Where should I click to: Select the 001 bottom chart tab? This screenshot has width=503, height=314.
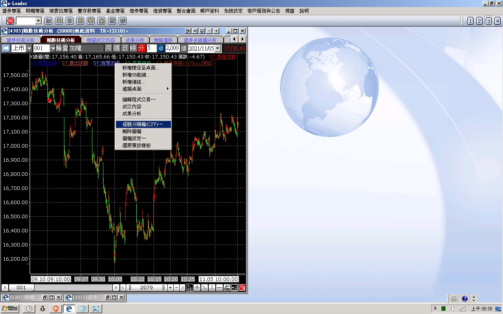[21, 288]
